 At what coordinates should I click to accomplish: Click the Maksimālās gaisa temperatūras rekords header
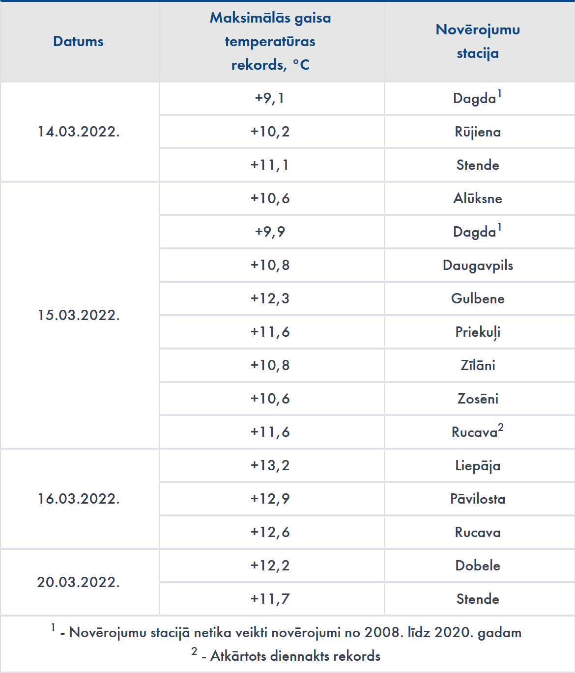coord(270,41)
